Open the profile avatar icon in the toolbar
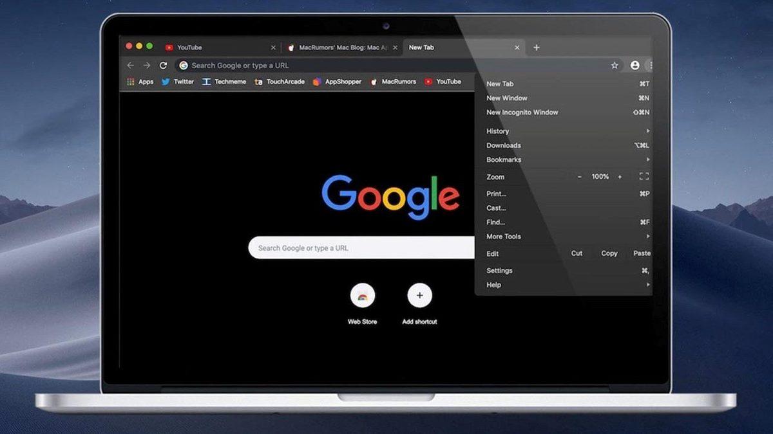773x434 pixels. tap(635, 65)
